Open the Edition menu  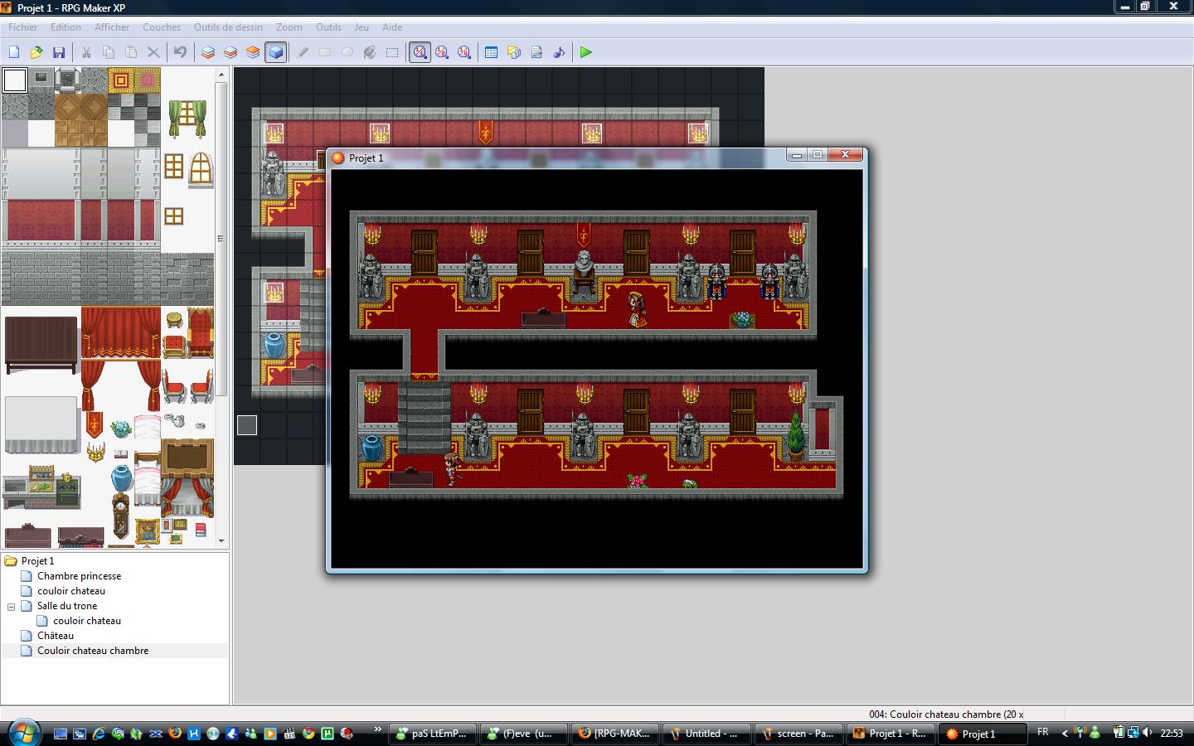click(66, 27)
